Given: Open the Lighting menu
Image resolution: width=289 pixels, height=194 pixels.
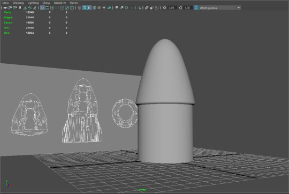Looking at the screenshot, I should click(33, 3).
